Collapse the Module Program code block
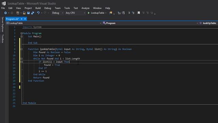 pos(21,33)
